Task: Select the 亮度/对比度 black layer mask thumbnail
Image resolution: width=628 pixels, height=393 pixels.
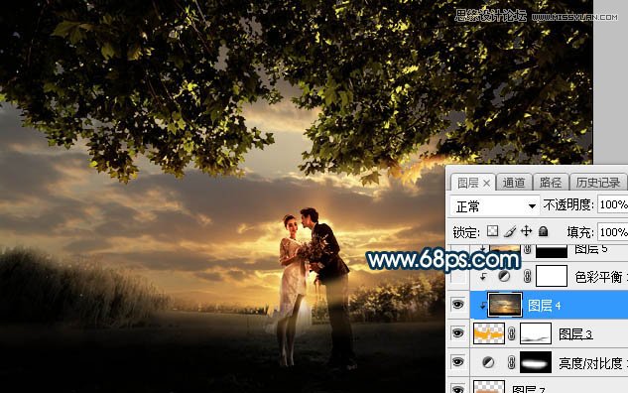Action: pos(536,362)
